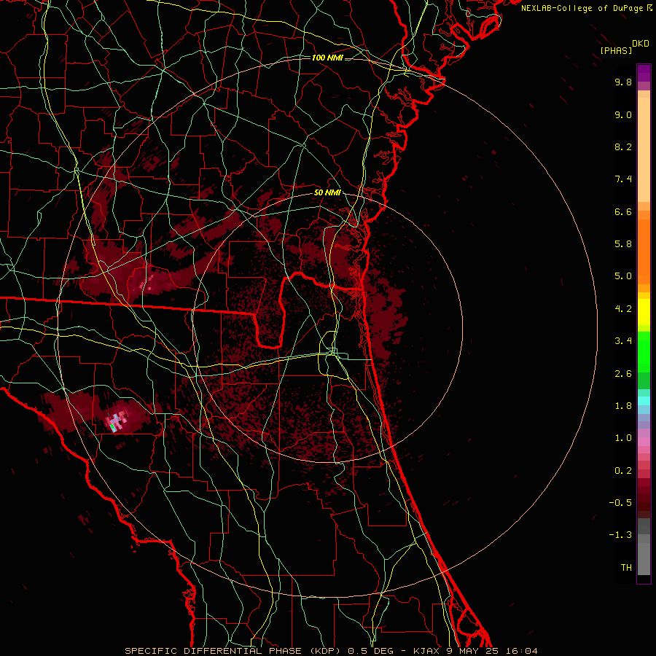Click the 1.8 scale label
The image size is (656, 656).
[x=623, y=406]
